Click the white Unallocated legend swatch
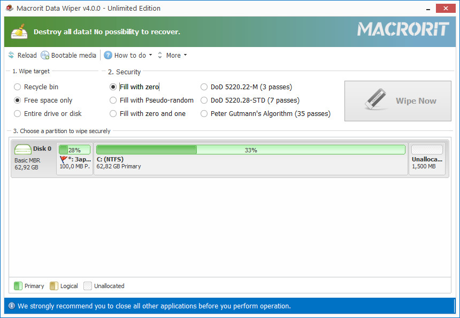Image resolution: width=460 pixels, height=318 pixels. (x=88, y=286)
